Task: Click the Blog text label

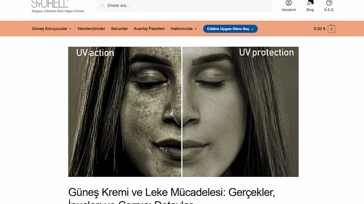Action: coord(310,10)
